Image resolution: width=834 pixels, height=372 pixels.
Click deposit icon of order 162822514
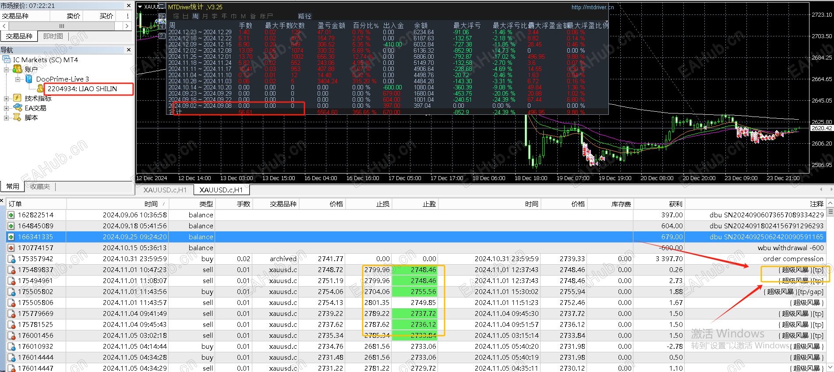[11, 215]
